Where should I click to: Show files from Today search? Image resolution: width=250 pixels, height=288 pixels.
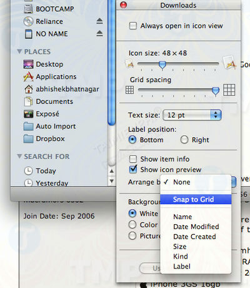click(x=40, y=171)
